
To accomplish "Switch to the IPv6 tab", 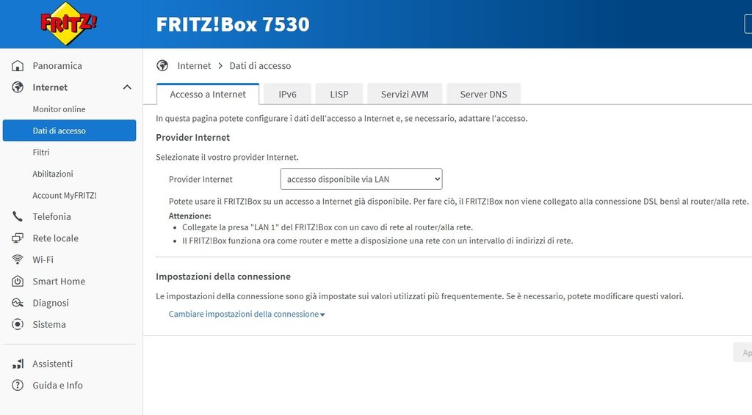I will (287, 95).
